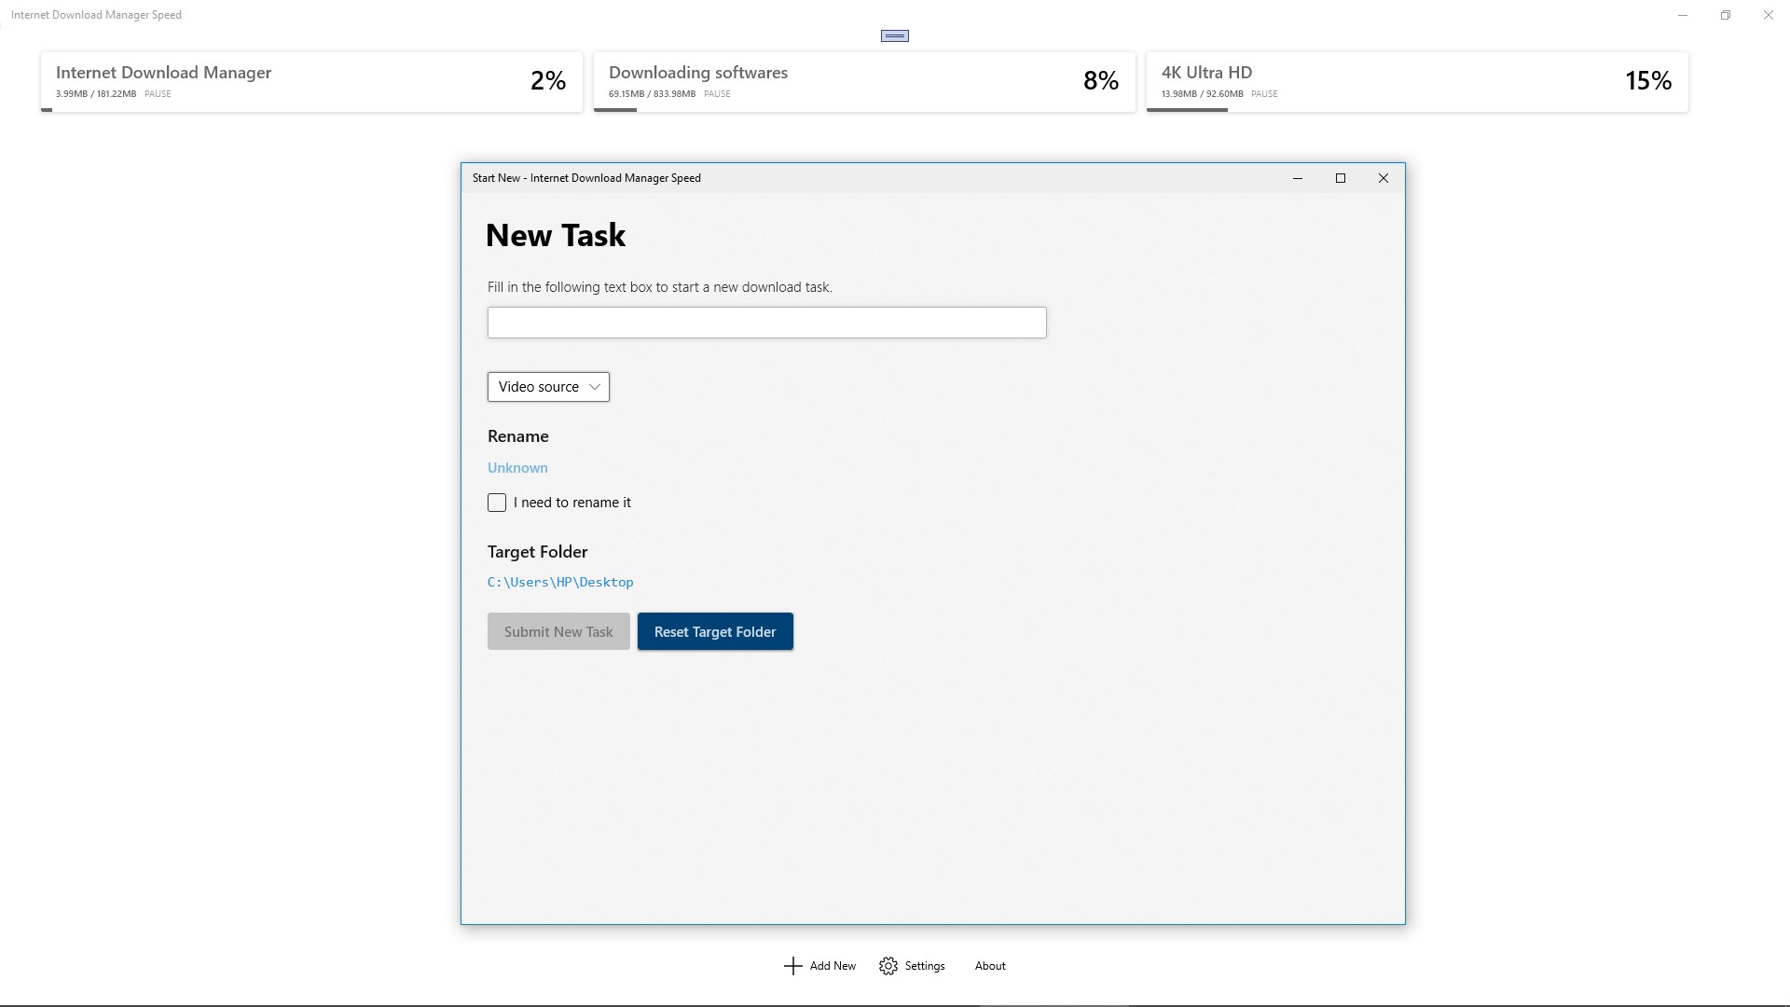This screenshot has width=1790, height=1007.
Task: Restore down the main Internet Download Manager window
Action: tap(1726, 15)
